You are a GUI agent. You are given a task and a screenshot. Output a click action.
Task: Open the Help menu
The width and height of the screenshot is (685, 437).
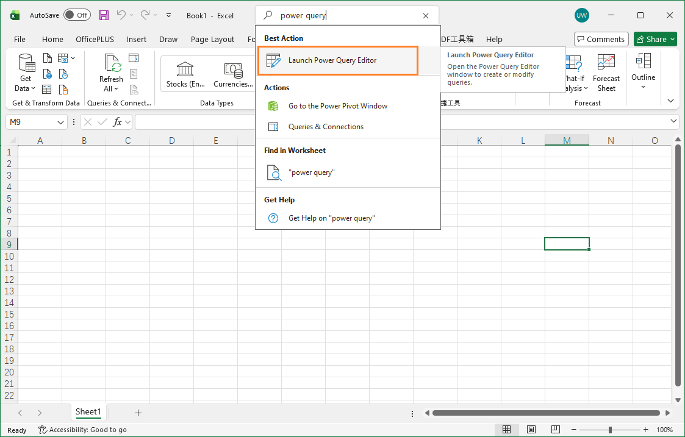tap(494, 39)
